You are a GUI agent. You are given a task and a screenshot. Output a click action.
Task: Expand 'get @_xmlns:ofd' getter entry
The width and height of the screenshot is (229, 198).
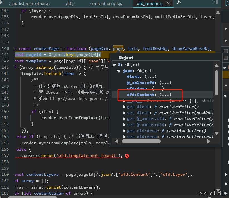point(124,119)
